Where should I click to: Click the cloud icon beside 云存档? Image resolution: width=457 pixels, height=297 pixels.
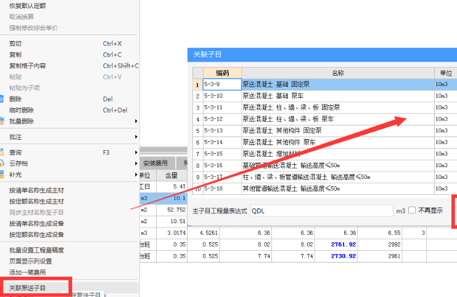point(1,164)
